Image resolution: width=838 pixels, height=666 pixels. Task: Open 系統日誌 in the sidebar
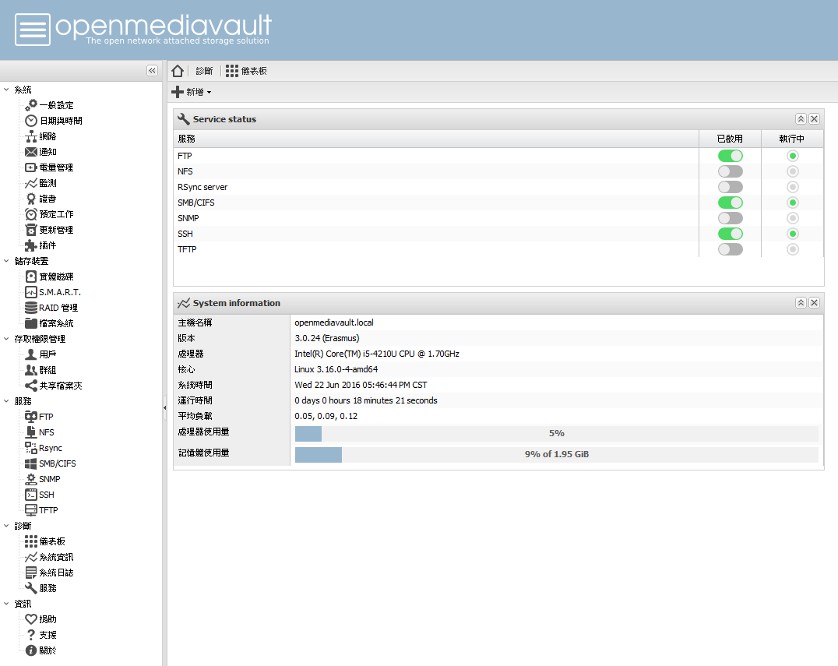(x=56, y=573)
